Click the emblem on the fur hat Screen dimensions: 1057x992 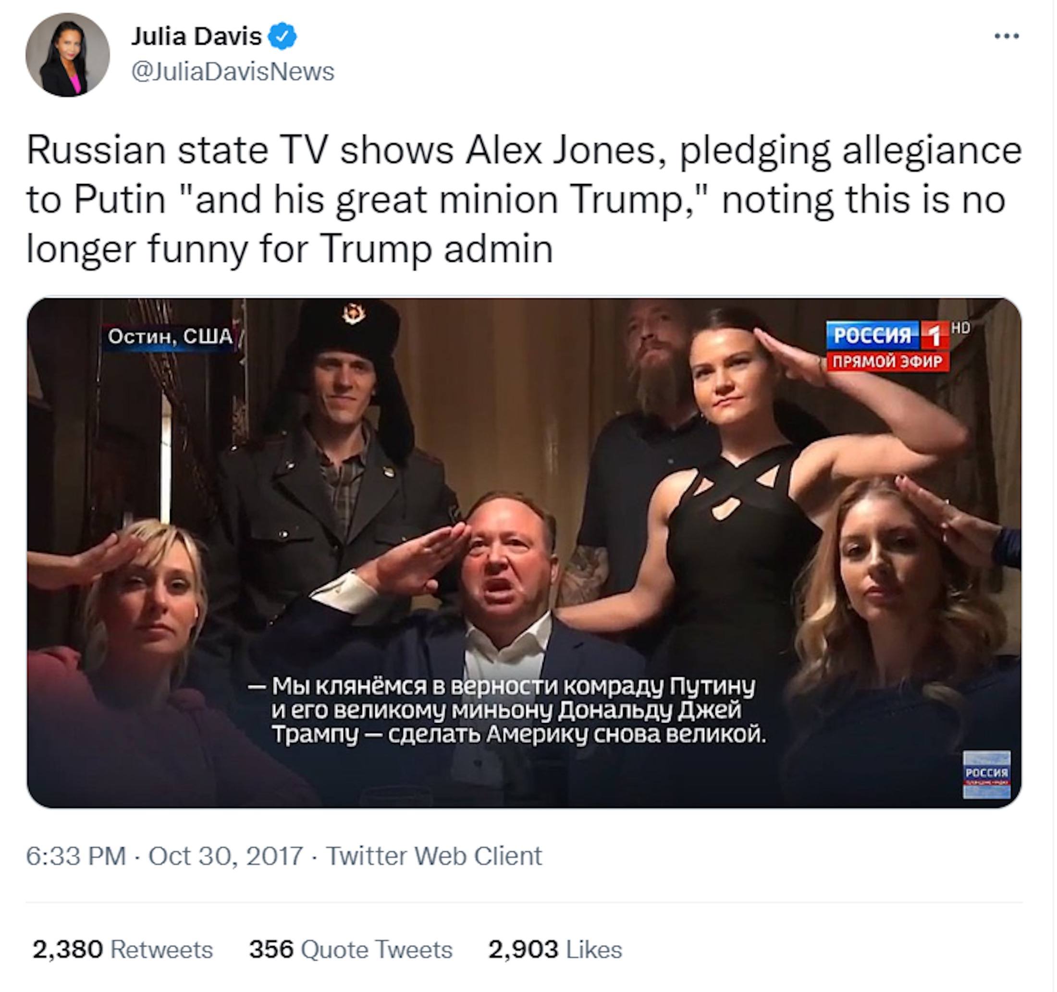(x=354, y=314)
